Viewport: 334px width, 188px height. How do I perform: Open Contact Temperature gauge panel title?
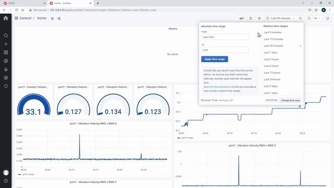click(33, 87)
